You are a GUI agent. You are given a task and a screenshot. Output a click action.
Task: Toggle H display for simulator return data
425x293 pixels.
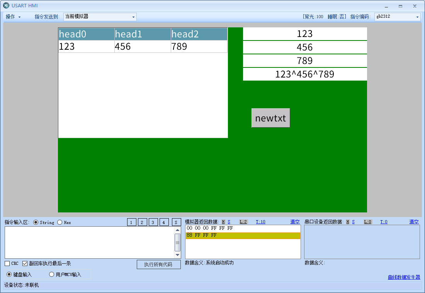point(223,222)
